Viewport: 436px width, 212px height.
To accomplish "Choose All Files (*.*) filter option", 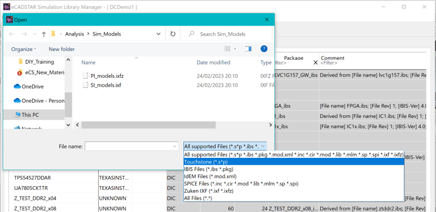I will (294, 198).
